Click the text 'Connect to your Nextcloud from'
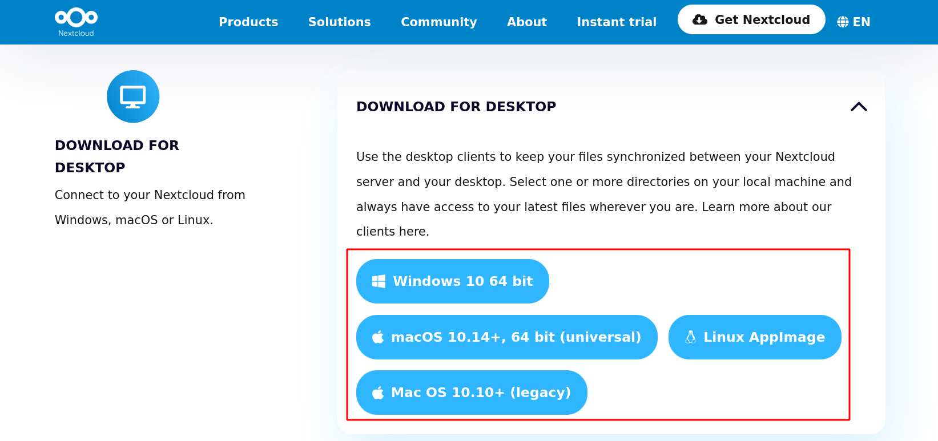The image size is (938, 441). (150, 195)
